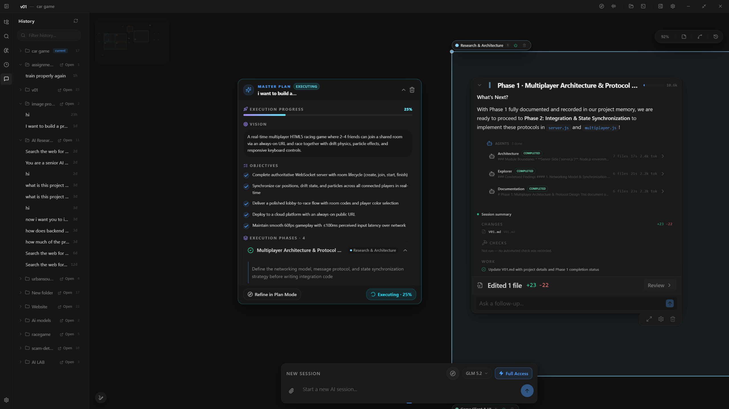Click the attach paperclip icon in New Session
Image resolution: width=729 pixels, height=409 pixels.
(x=291, y=391)
